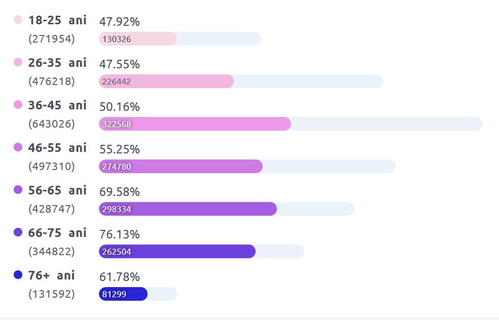
Task: Click the filled bar showing 262504
Action: (177, 252)
